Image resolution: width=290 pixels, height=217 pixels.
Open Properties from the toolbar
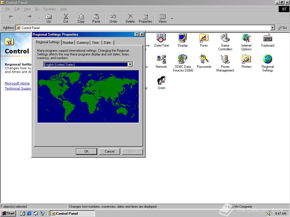pos(145,18)
